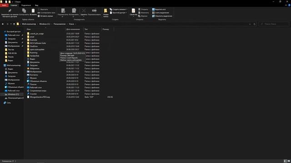Screen dimensions: 291x163
Task: Open the Переместить в (Move to) dropdown
Action: pyautogui.click(x=63, y=13)
